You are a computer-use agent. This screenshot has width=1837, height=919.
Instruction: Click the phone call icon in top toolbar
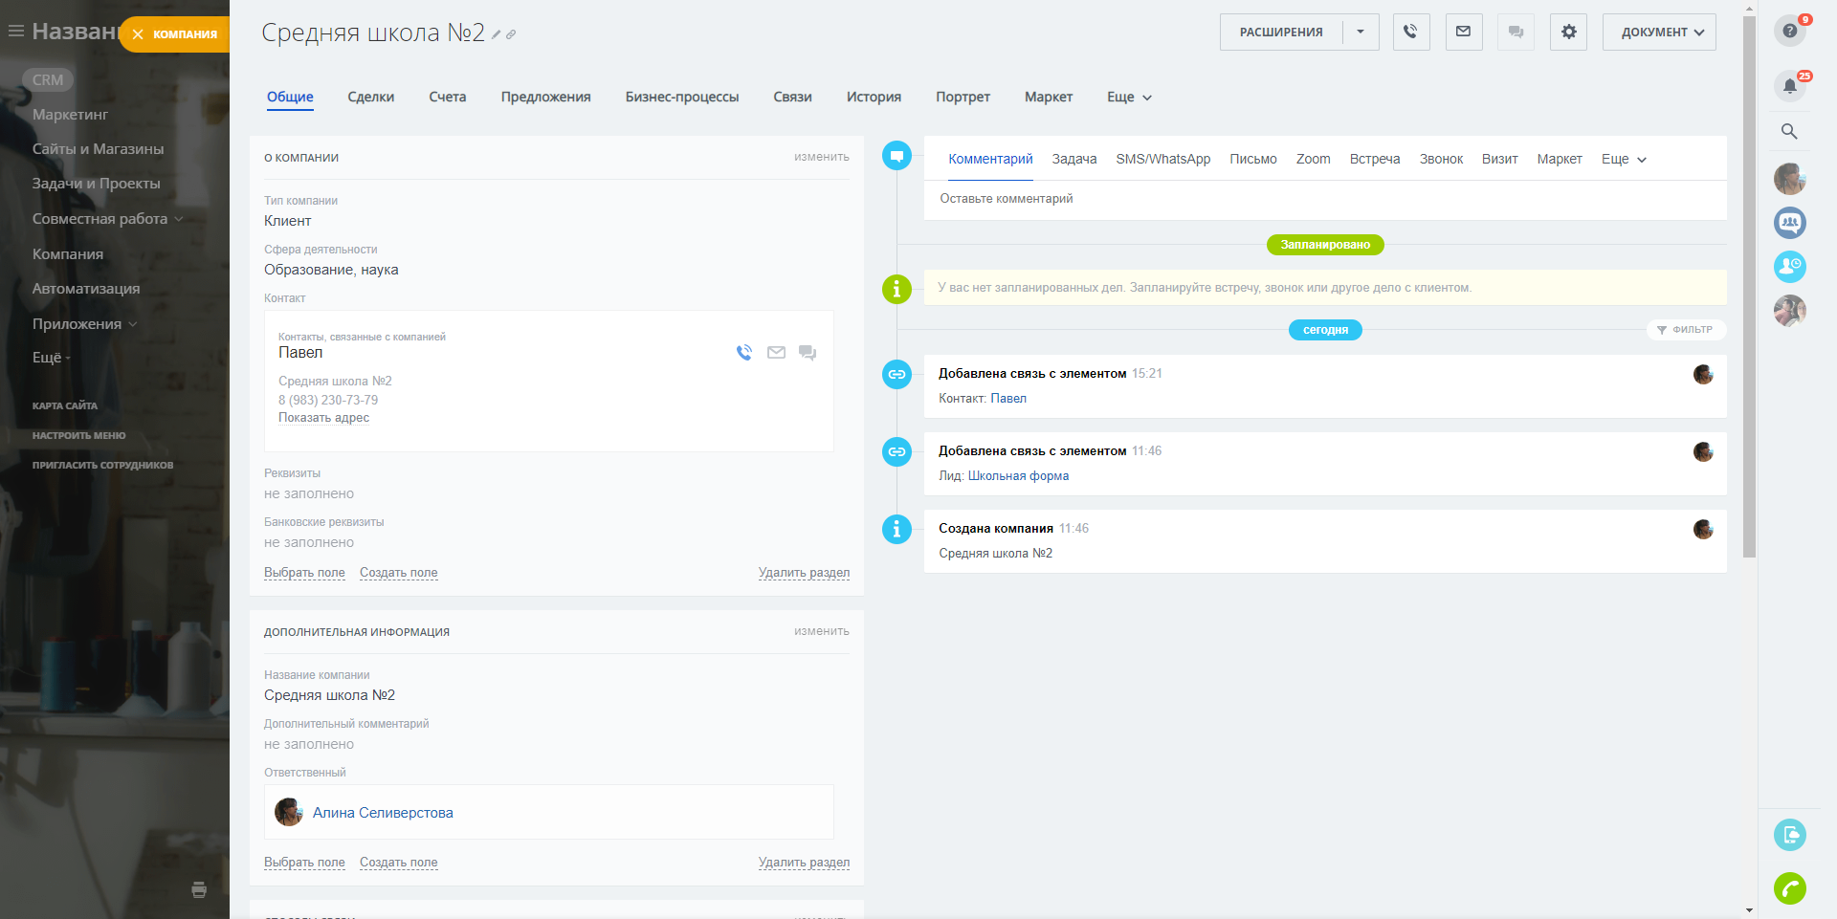1410,32
